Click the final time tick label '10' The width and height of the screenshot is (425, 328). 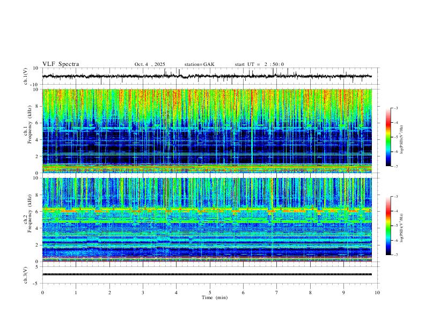[377, 293]
